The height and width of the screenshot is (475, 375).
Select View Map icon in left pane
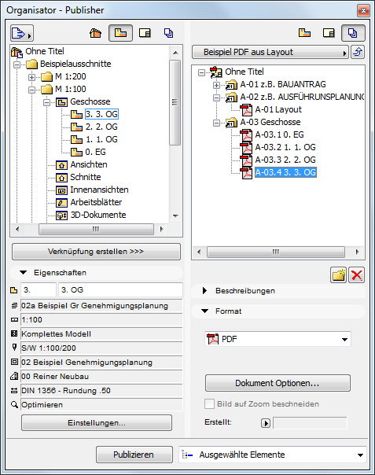pos(120,33)
